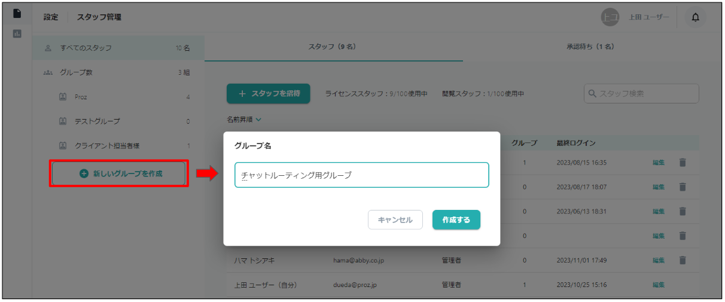Click trash icon for 2023/08/17 18:07 row
Screen dimensions: 725x302
682,187
